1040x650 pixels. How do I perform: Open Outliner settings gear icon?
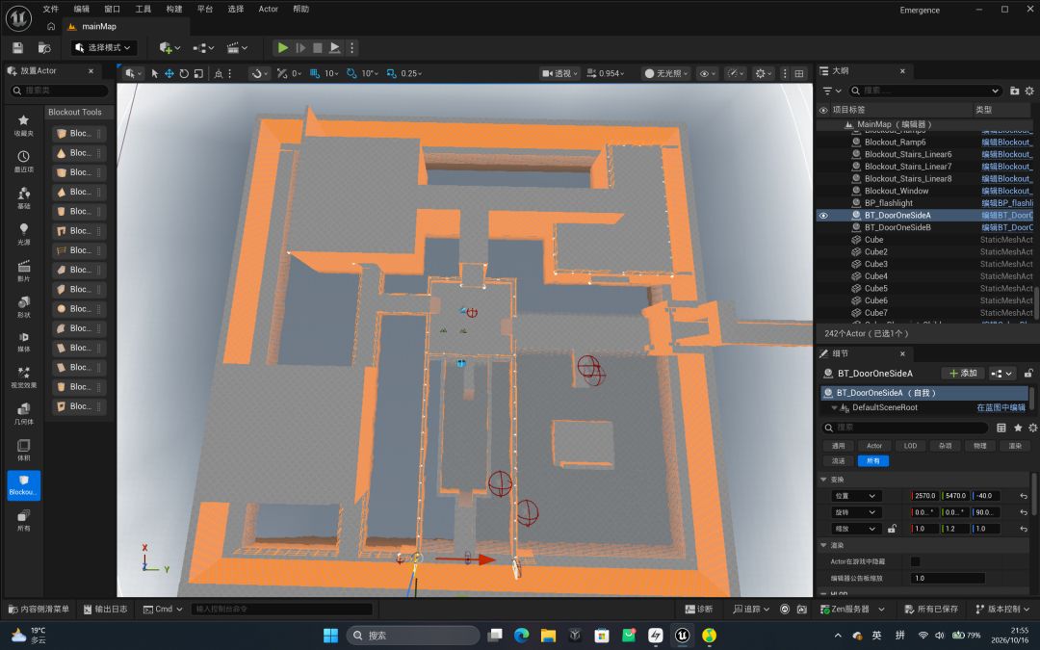tap(1029, 91)
